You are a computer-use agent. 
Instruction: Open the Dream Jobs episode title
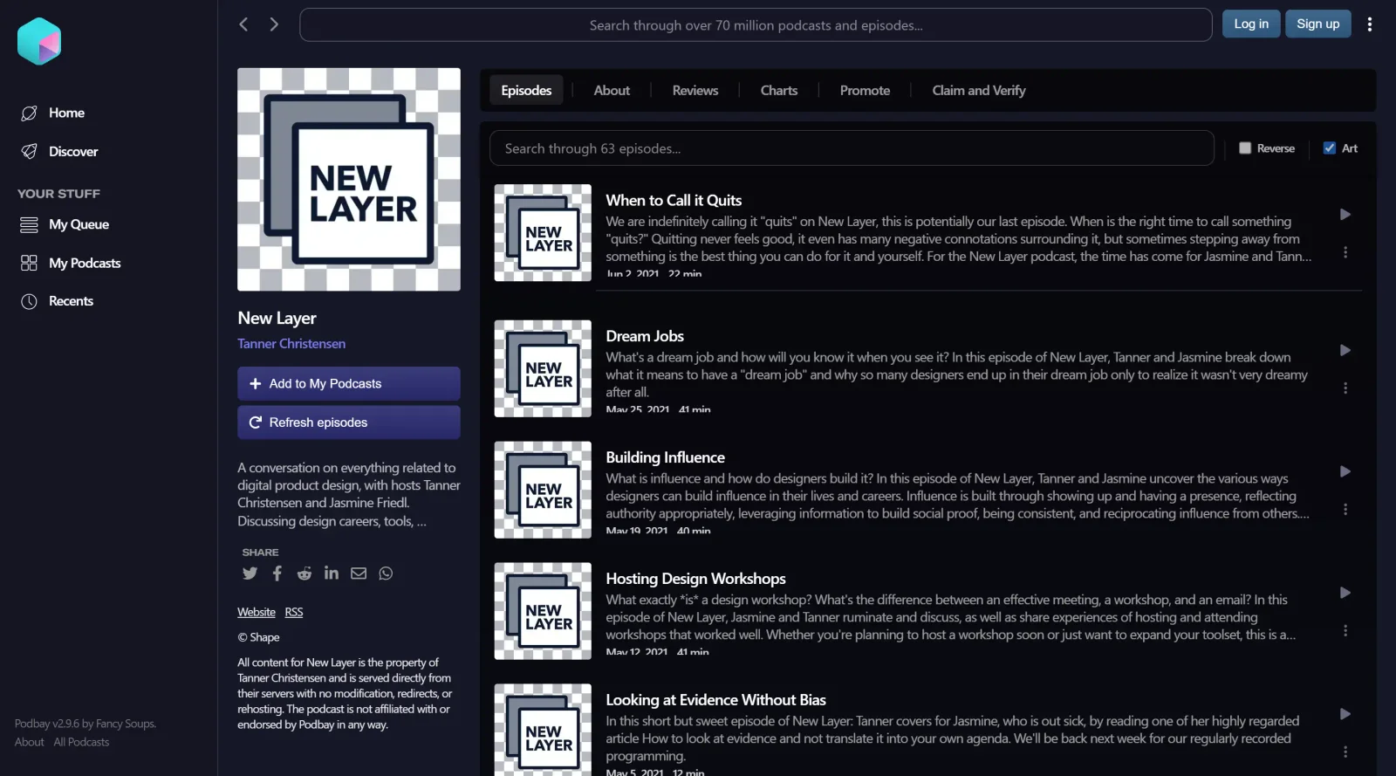(645, 336)
